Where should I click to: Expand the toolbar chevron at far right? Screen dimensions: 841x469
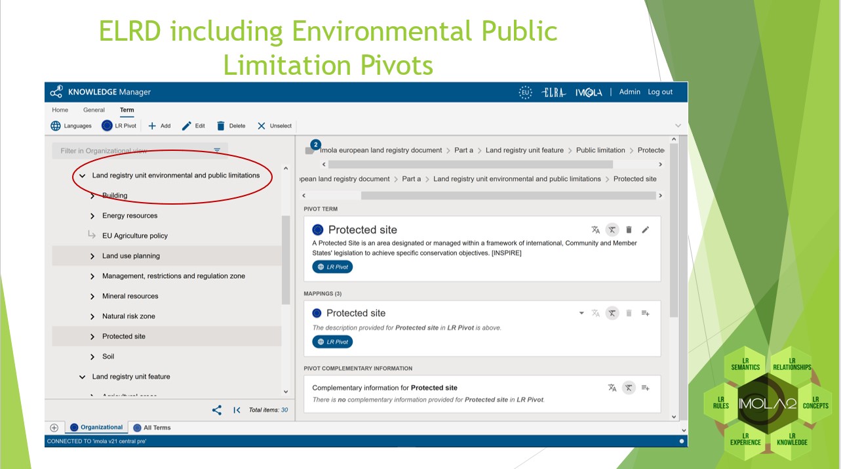[678, 125]
